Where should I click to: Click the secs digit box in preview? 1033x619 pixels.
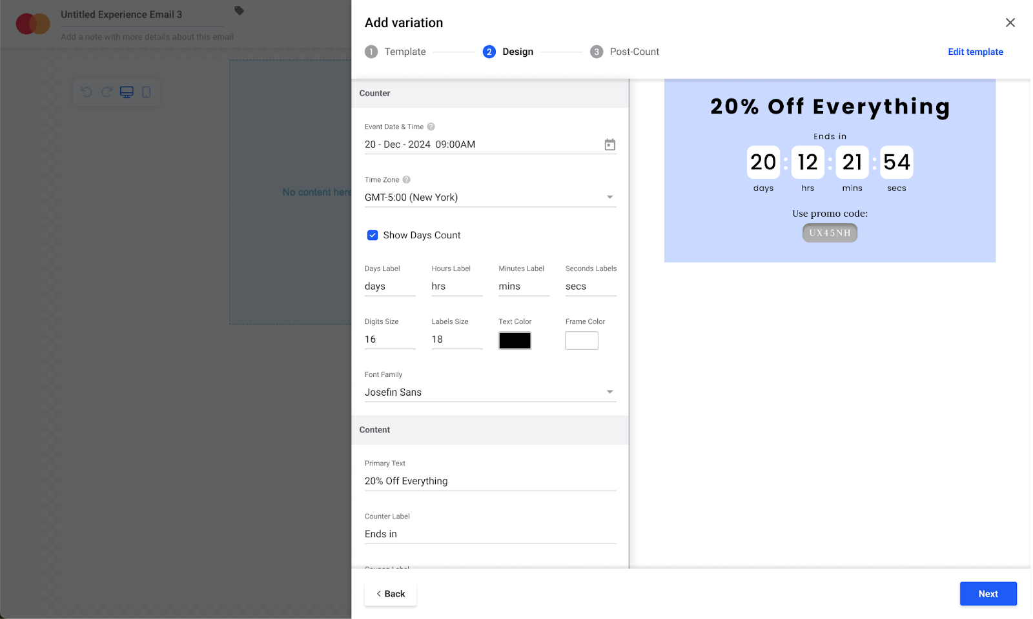pos(897,162)
